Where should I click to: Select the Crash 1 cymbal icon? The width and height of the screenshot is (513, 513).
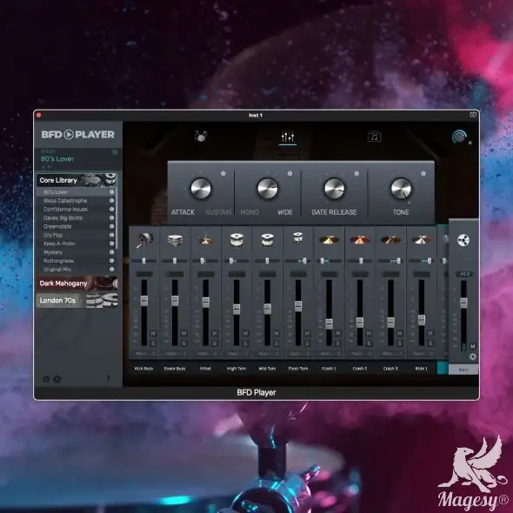click(x=329, y=240)
